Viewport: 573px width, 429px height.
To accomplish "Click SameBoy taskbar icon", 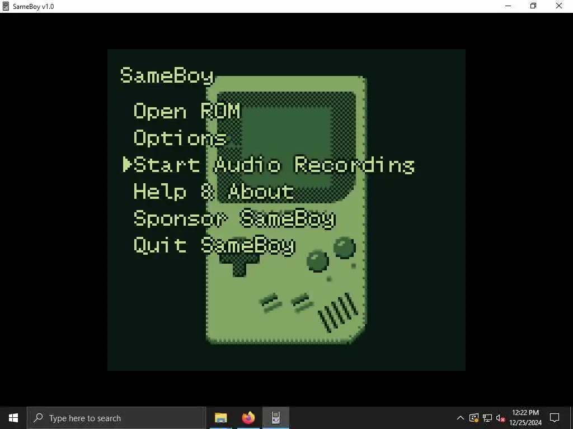I will pos(276,418).
